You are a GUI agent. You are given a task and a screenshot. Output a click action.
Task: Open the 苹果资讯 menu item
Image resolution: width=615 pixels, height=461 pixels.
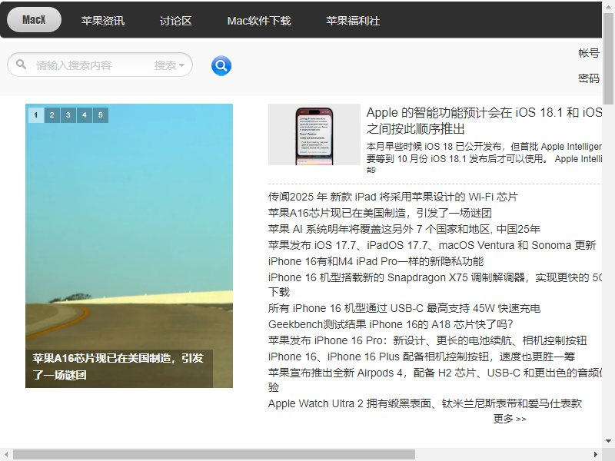point(103,21)
